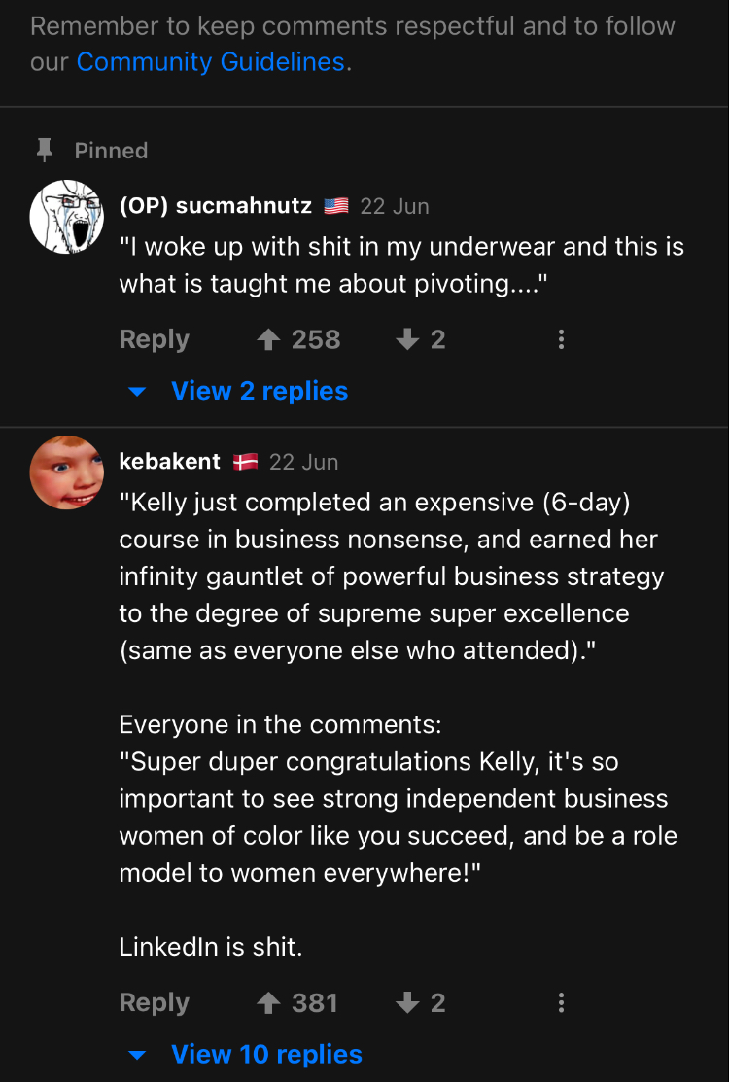This screenshot has height=1082, width=729.
Task: Click the arrow beside View 10 replies
Action: coord(138,1055)
